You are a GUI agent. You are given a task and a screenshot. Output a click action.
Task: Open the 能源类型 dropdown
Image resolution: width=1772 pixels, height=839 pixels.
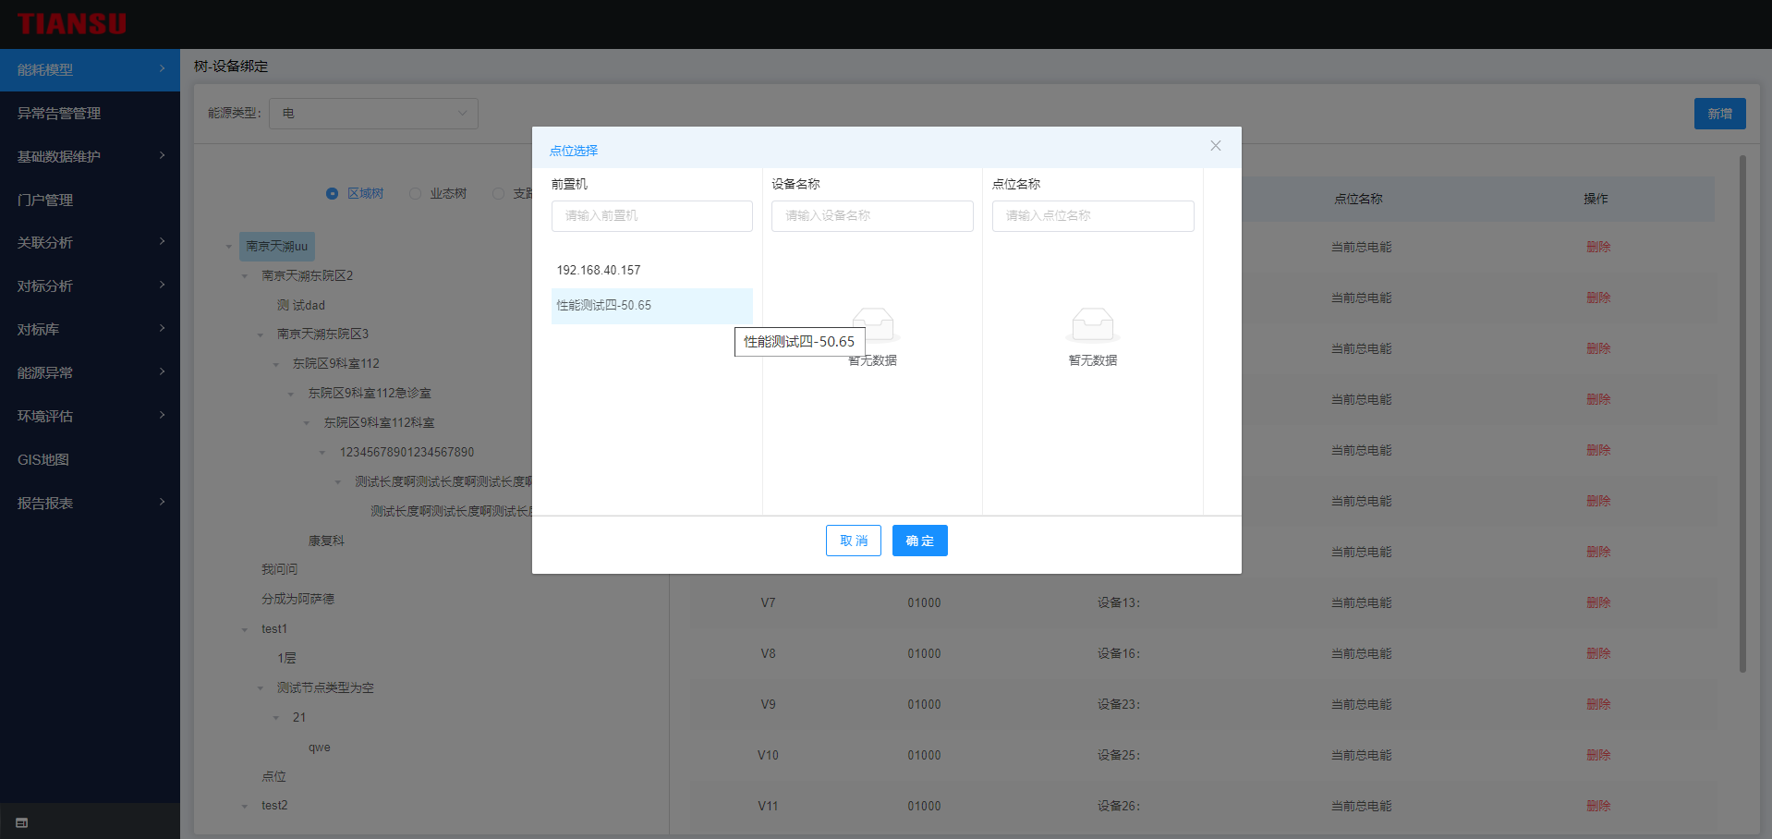tap(373, 114)
